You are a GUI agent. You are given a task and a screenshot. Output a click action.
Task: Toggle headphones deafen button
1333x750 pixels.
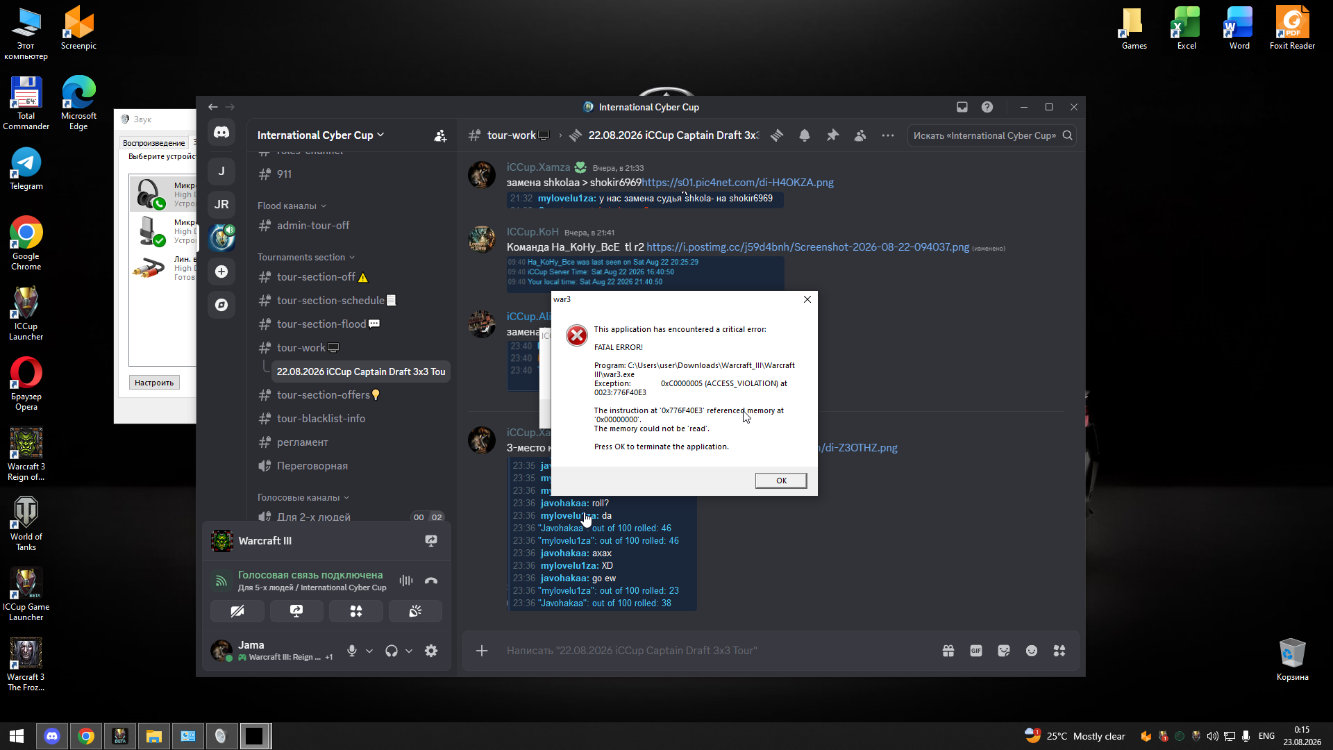(392, 651)
